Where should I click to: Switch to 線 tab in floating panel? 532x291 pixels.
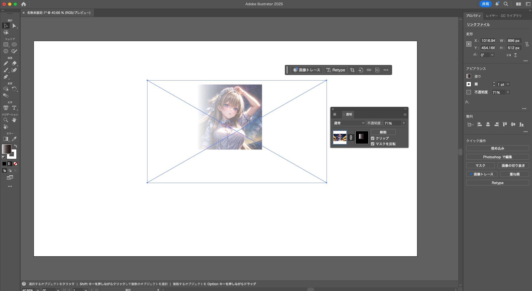pos(335,114)
